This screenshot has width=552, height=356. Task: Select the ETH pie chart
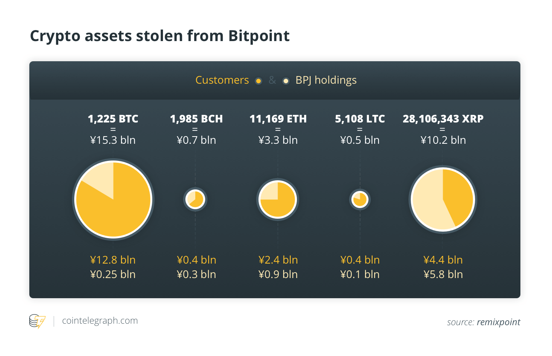point(278,199)
